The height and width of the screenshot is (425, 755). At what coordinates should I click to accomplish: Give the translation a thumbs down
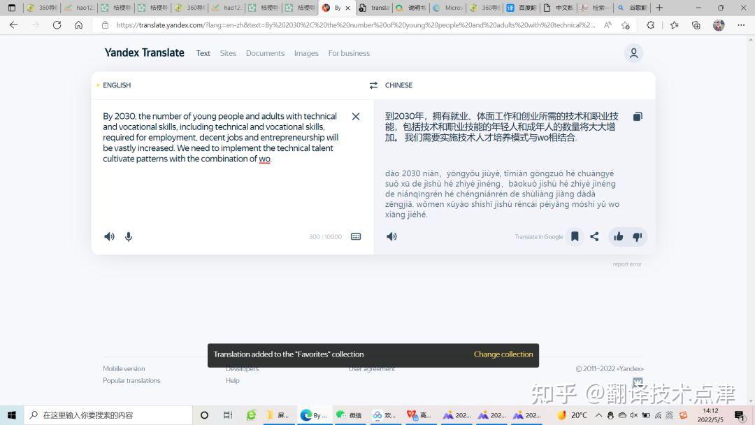point(638,236)
